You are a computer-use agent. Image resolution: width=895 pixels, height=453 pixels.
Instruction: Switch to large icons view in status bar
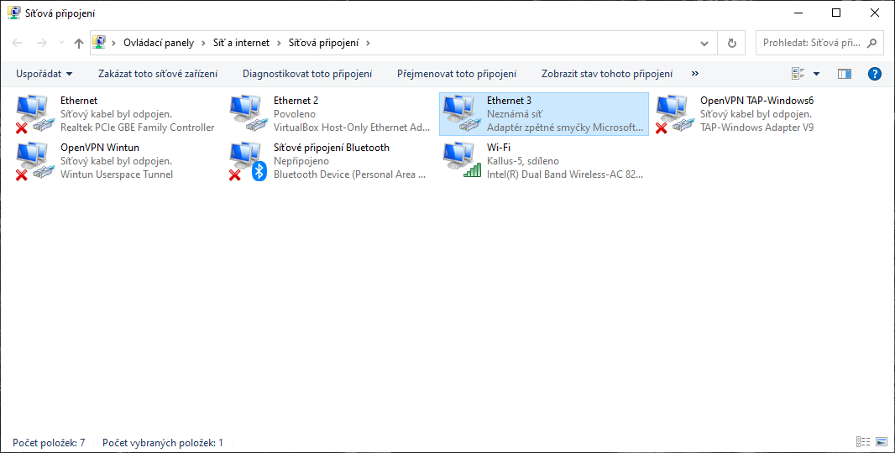(882, 442)
